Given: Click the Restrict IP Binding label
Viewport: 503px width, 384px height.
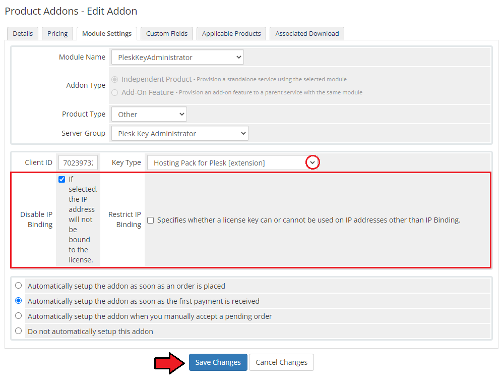Looking at the screenshot, I should point(125,220).
